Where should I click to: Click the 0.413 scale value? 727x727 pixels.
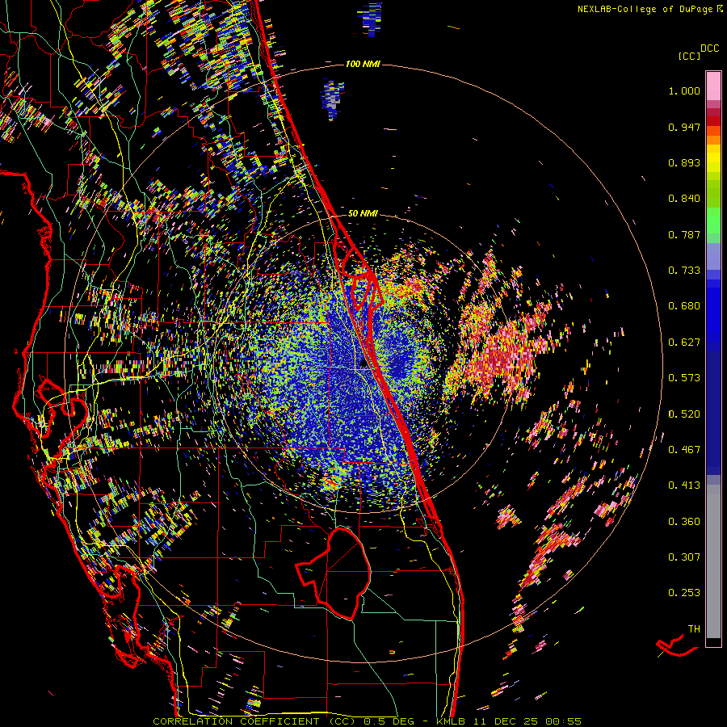pos(684,485)
